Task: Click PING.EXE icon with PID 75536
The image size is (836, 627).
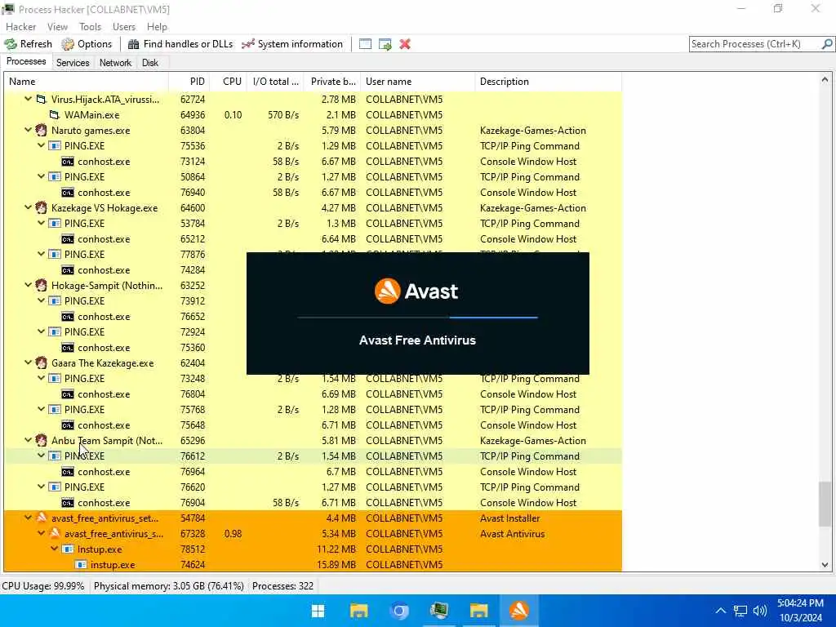Action: (x=55, y=146)
